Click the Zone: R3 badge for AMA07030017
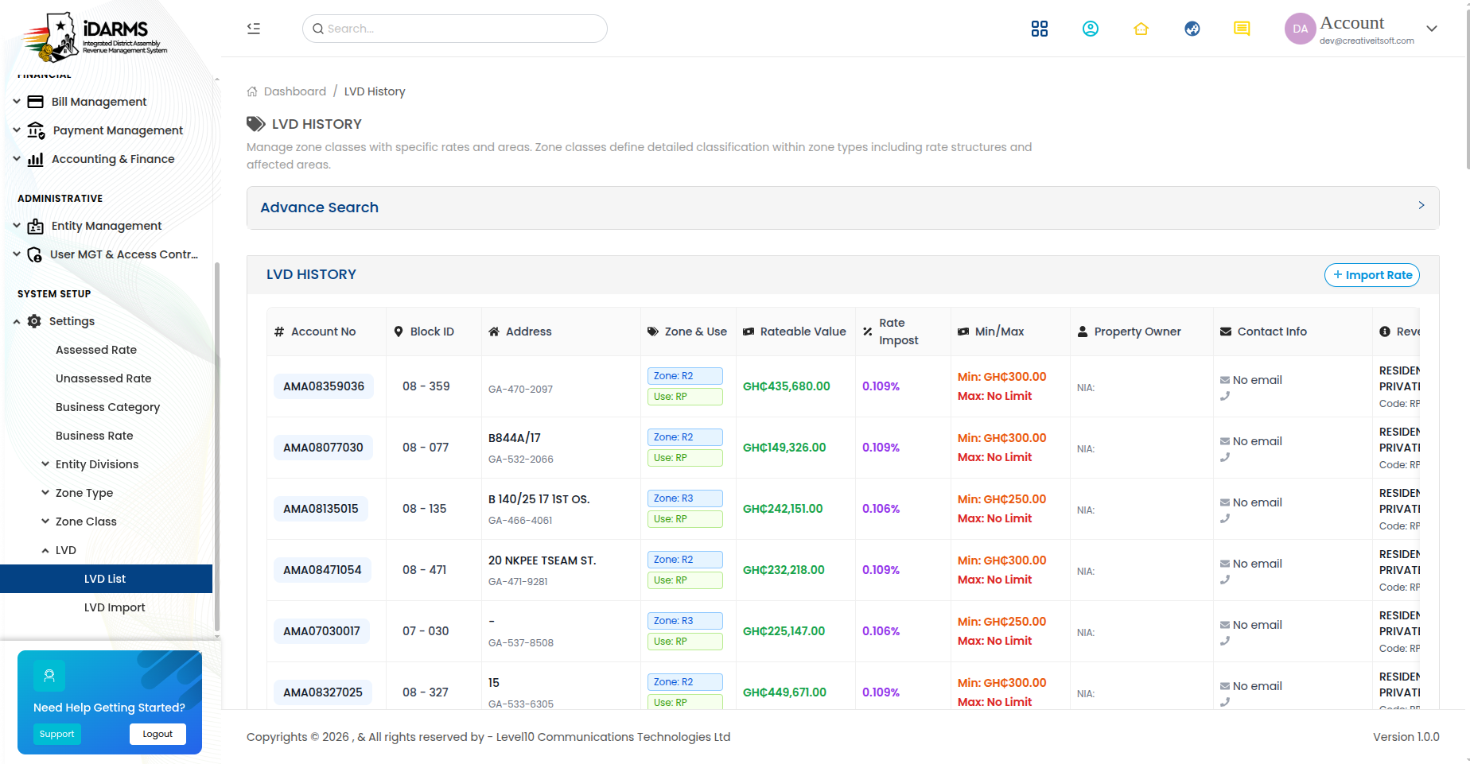This screenshot has width=1470, height=764. pyautogui.click(x=685, y=621)
